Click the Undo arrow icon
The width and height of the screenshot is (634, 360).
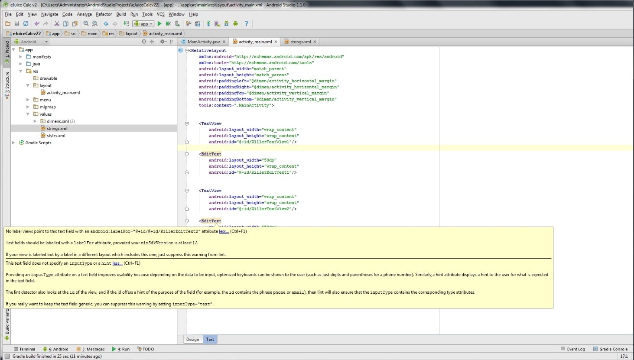coord(37,24)
